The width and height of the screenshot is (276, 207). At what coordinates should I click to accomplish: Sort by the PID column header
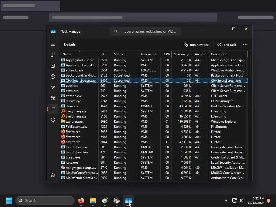[x=105, y=54]
